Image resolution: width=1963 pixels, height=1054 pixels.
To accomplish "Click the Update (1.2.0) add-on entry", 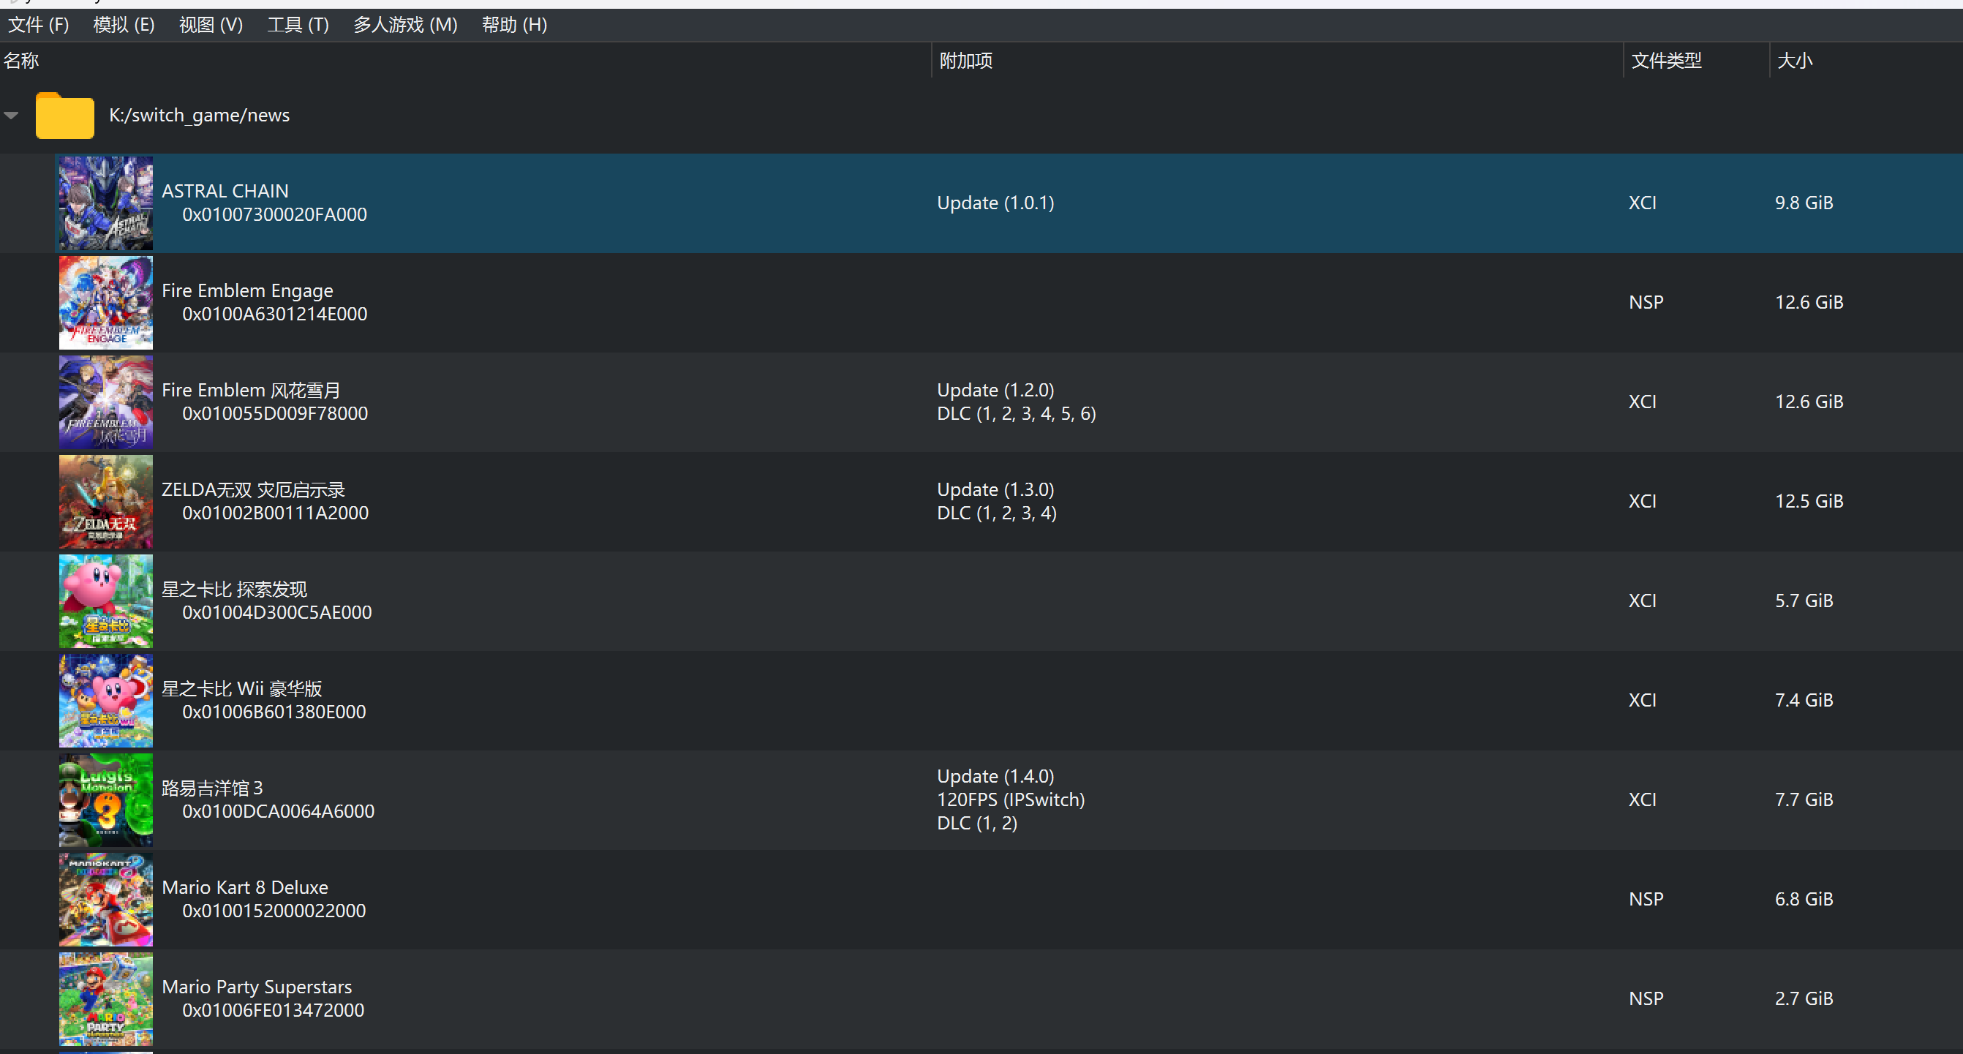I will 995,390.
